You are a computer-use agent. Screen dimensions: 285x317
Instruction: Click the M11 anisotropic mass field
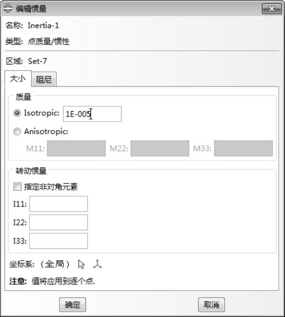tap(76, 148)
